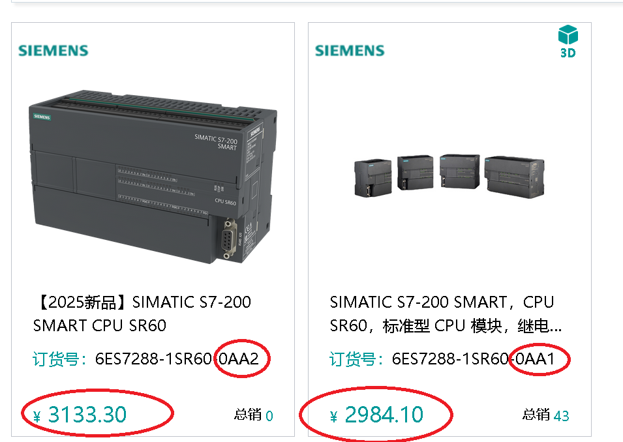The image size is (623, 442).
Task: Click the leftmost small PLC in the group photo
Action: 372,177
